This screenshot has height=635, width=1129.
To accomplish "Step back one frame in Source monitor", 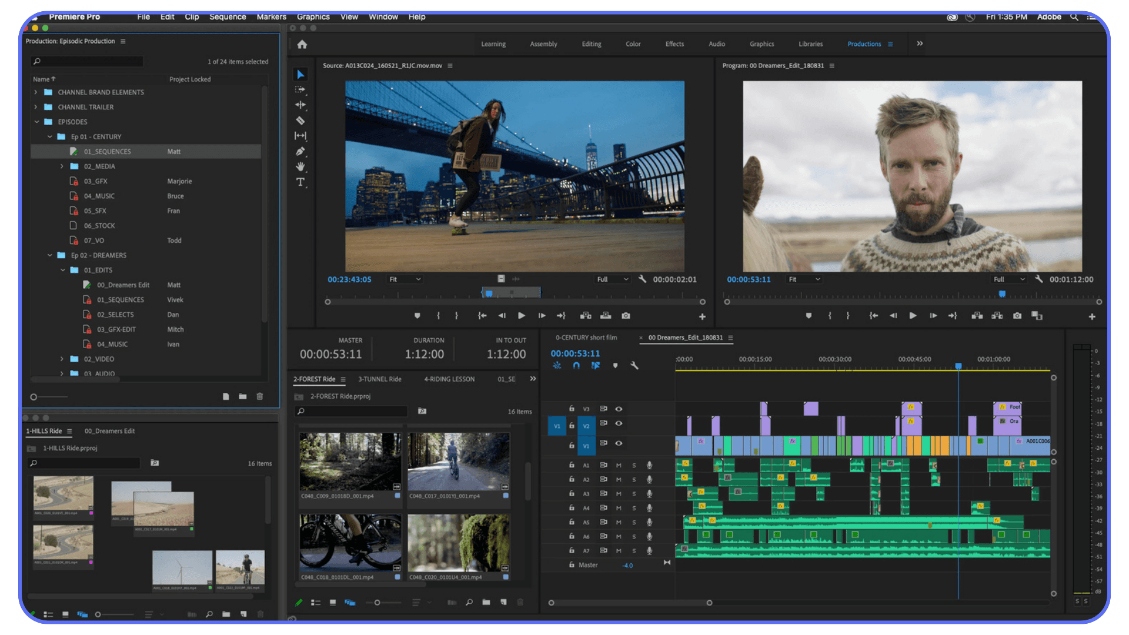I will (x=502, y=316).
